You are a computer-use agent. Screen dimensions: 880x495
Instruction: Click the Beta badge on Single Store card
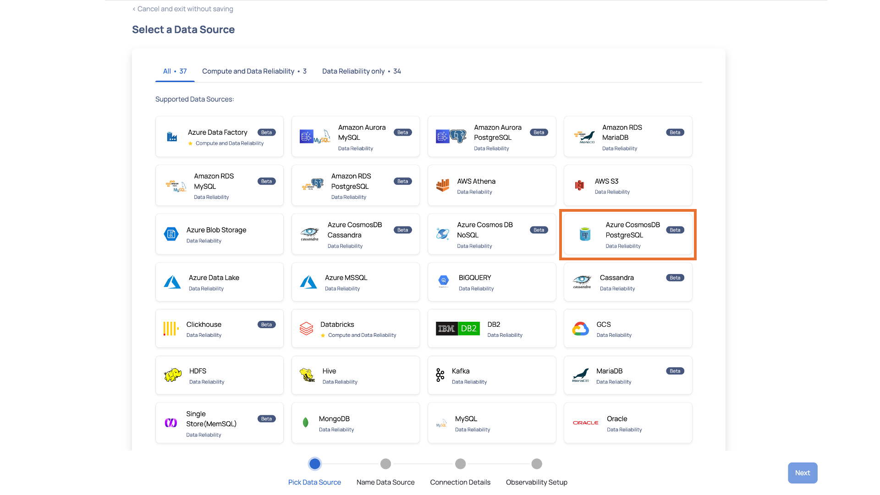pyautogui.click(x=266, y=419)
